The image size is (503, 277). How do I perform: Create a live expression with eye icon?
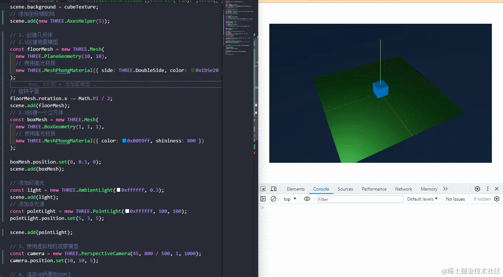pos(307,199)
